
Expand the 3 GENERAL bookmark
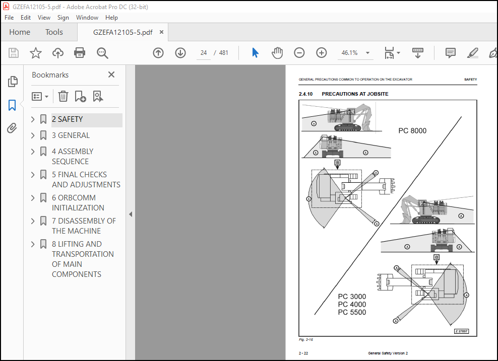click(x=33, y=135)
